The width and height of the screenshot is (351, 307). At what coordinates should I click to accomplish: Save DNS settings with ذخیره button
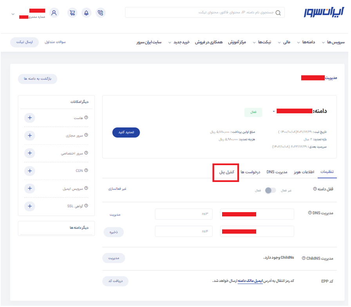coord(114,232)
